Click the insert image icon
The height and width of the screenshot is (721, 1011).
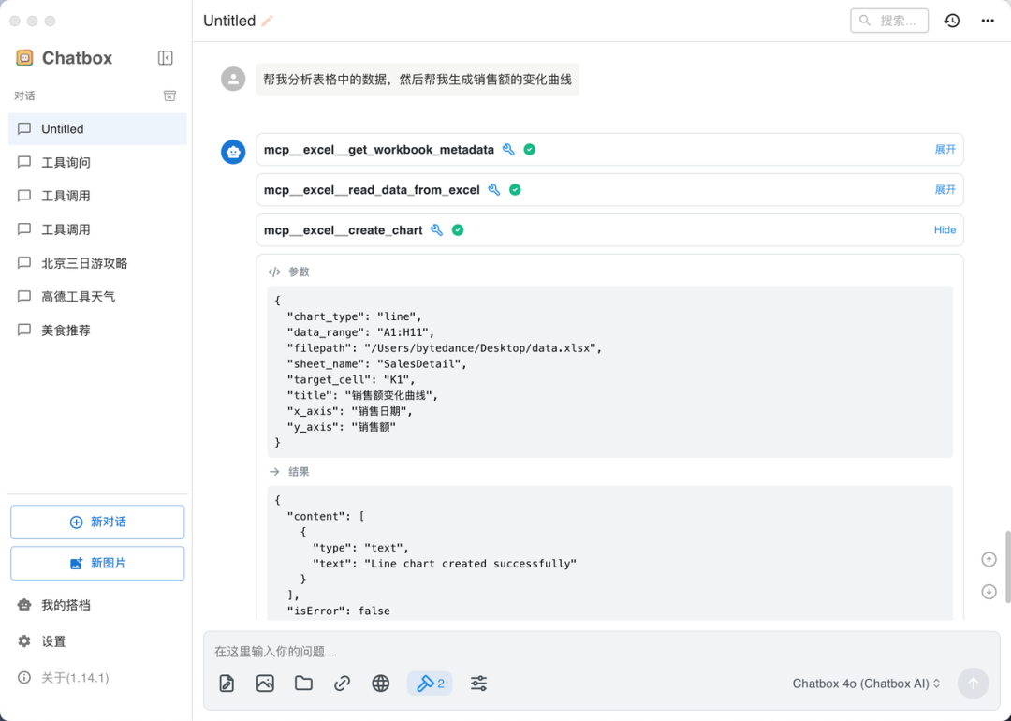point(265,684)
